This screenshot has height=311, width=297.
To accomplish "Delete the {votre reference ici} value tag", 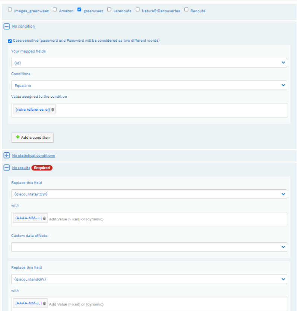I will point(53,110).
